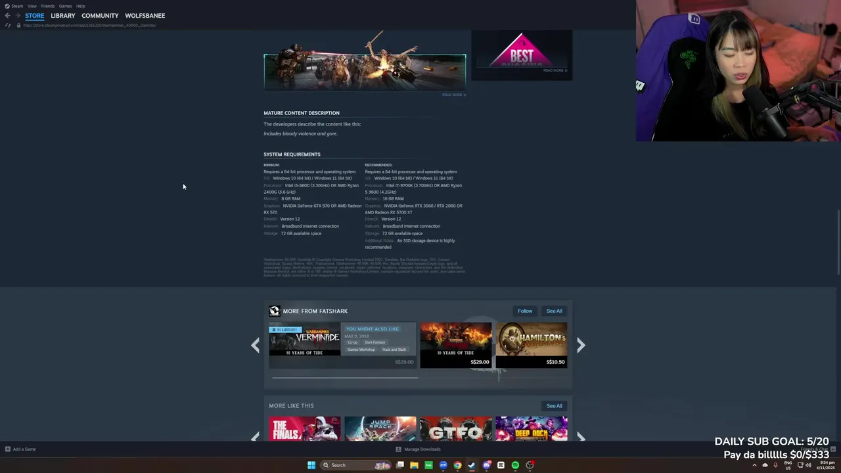The width and height of the screenshot is (841, 473).
Task: Expand the featured banner Read More
Action: coord(453,95)
